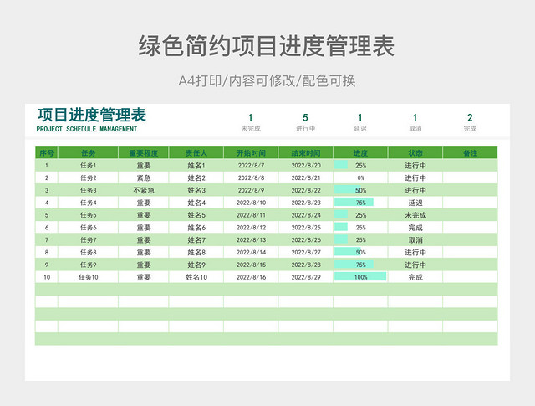The image size is (535, 406).
Task: Select the 状态 column header
Action: (415, 152)
